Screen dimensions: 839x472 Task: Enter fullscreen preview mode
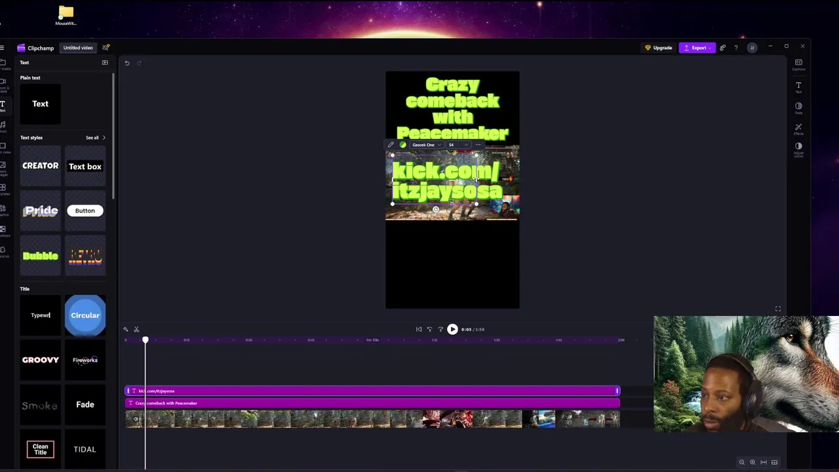coord(778,309)
